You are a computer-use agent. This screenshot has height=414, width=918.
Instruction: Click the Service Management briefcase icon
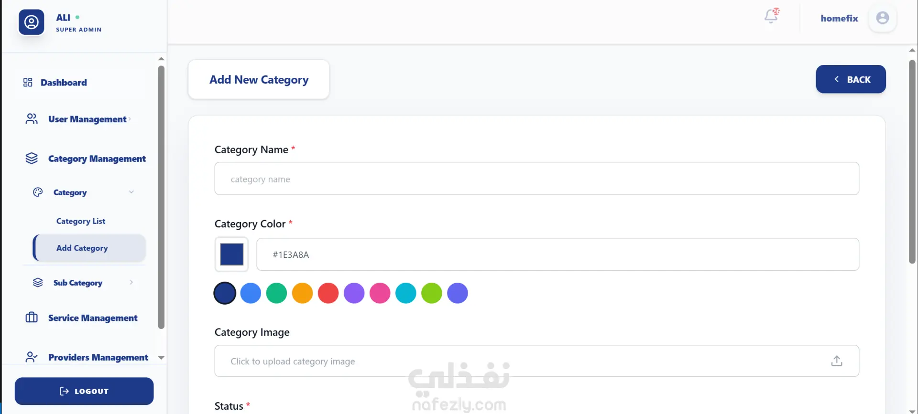pos(32,318)
